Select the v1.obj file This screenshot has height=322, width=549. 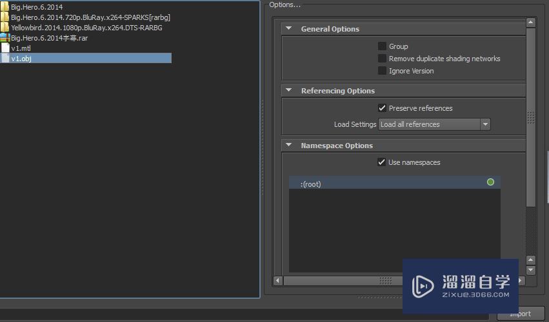point(86,59)
